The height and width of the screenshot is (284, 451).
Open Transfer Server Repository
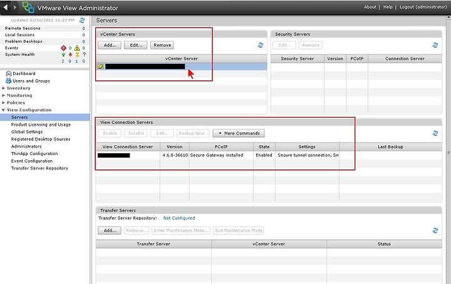point(39,168)
